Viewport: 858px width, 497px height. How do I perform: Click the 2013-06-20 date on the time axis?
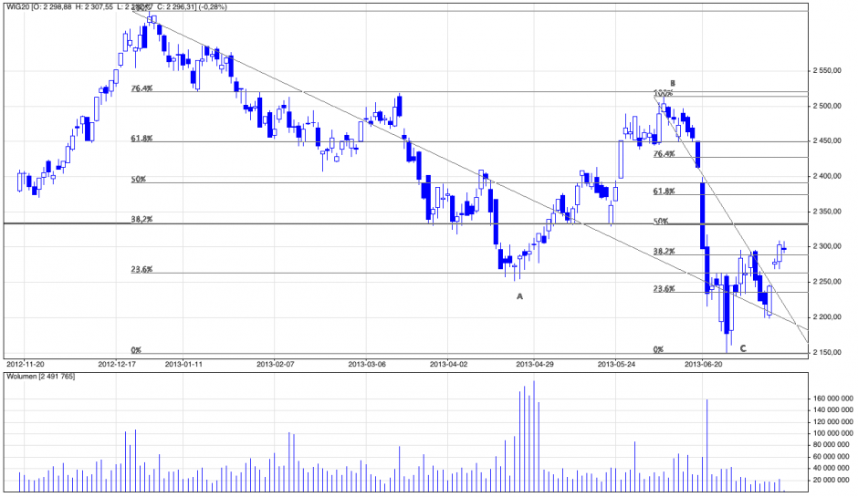(x=703, y=363)
